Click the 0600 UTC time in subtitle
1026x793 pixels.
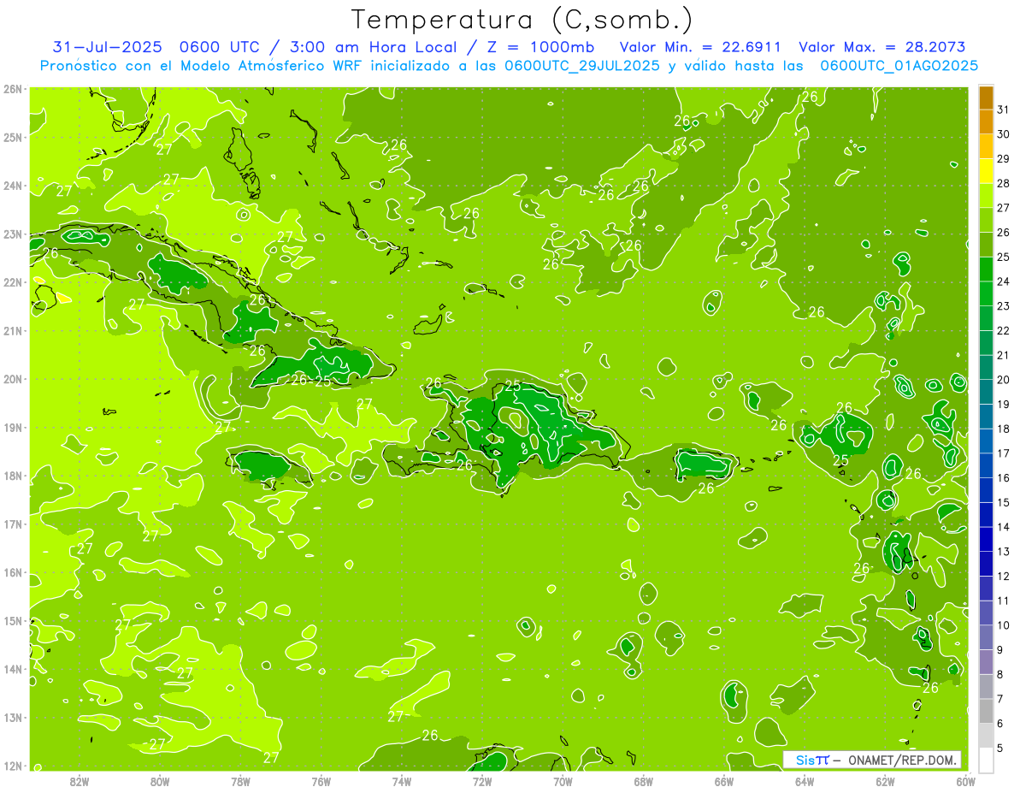tap(218, 47)
